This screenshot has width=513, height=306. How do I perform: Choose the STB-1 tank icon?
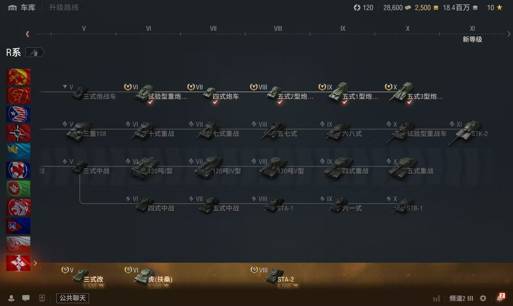pos(403,204)
